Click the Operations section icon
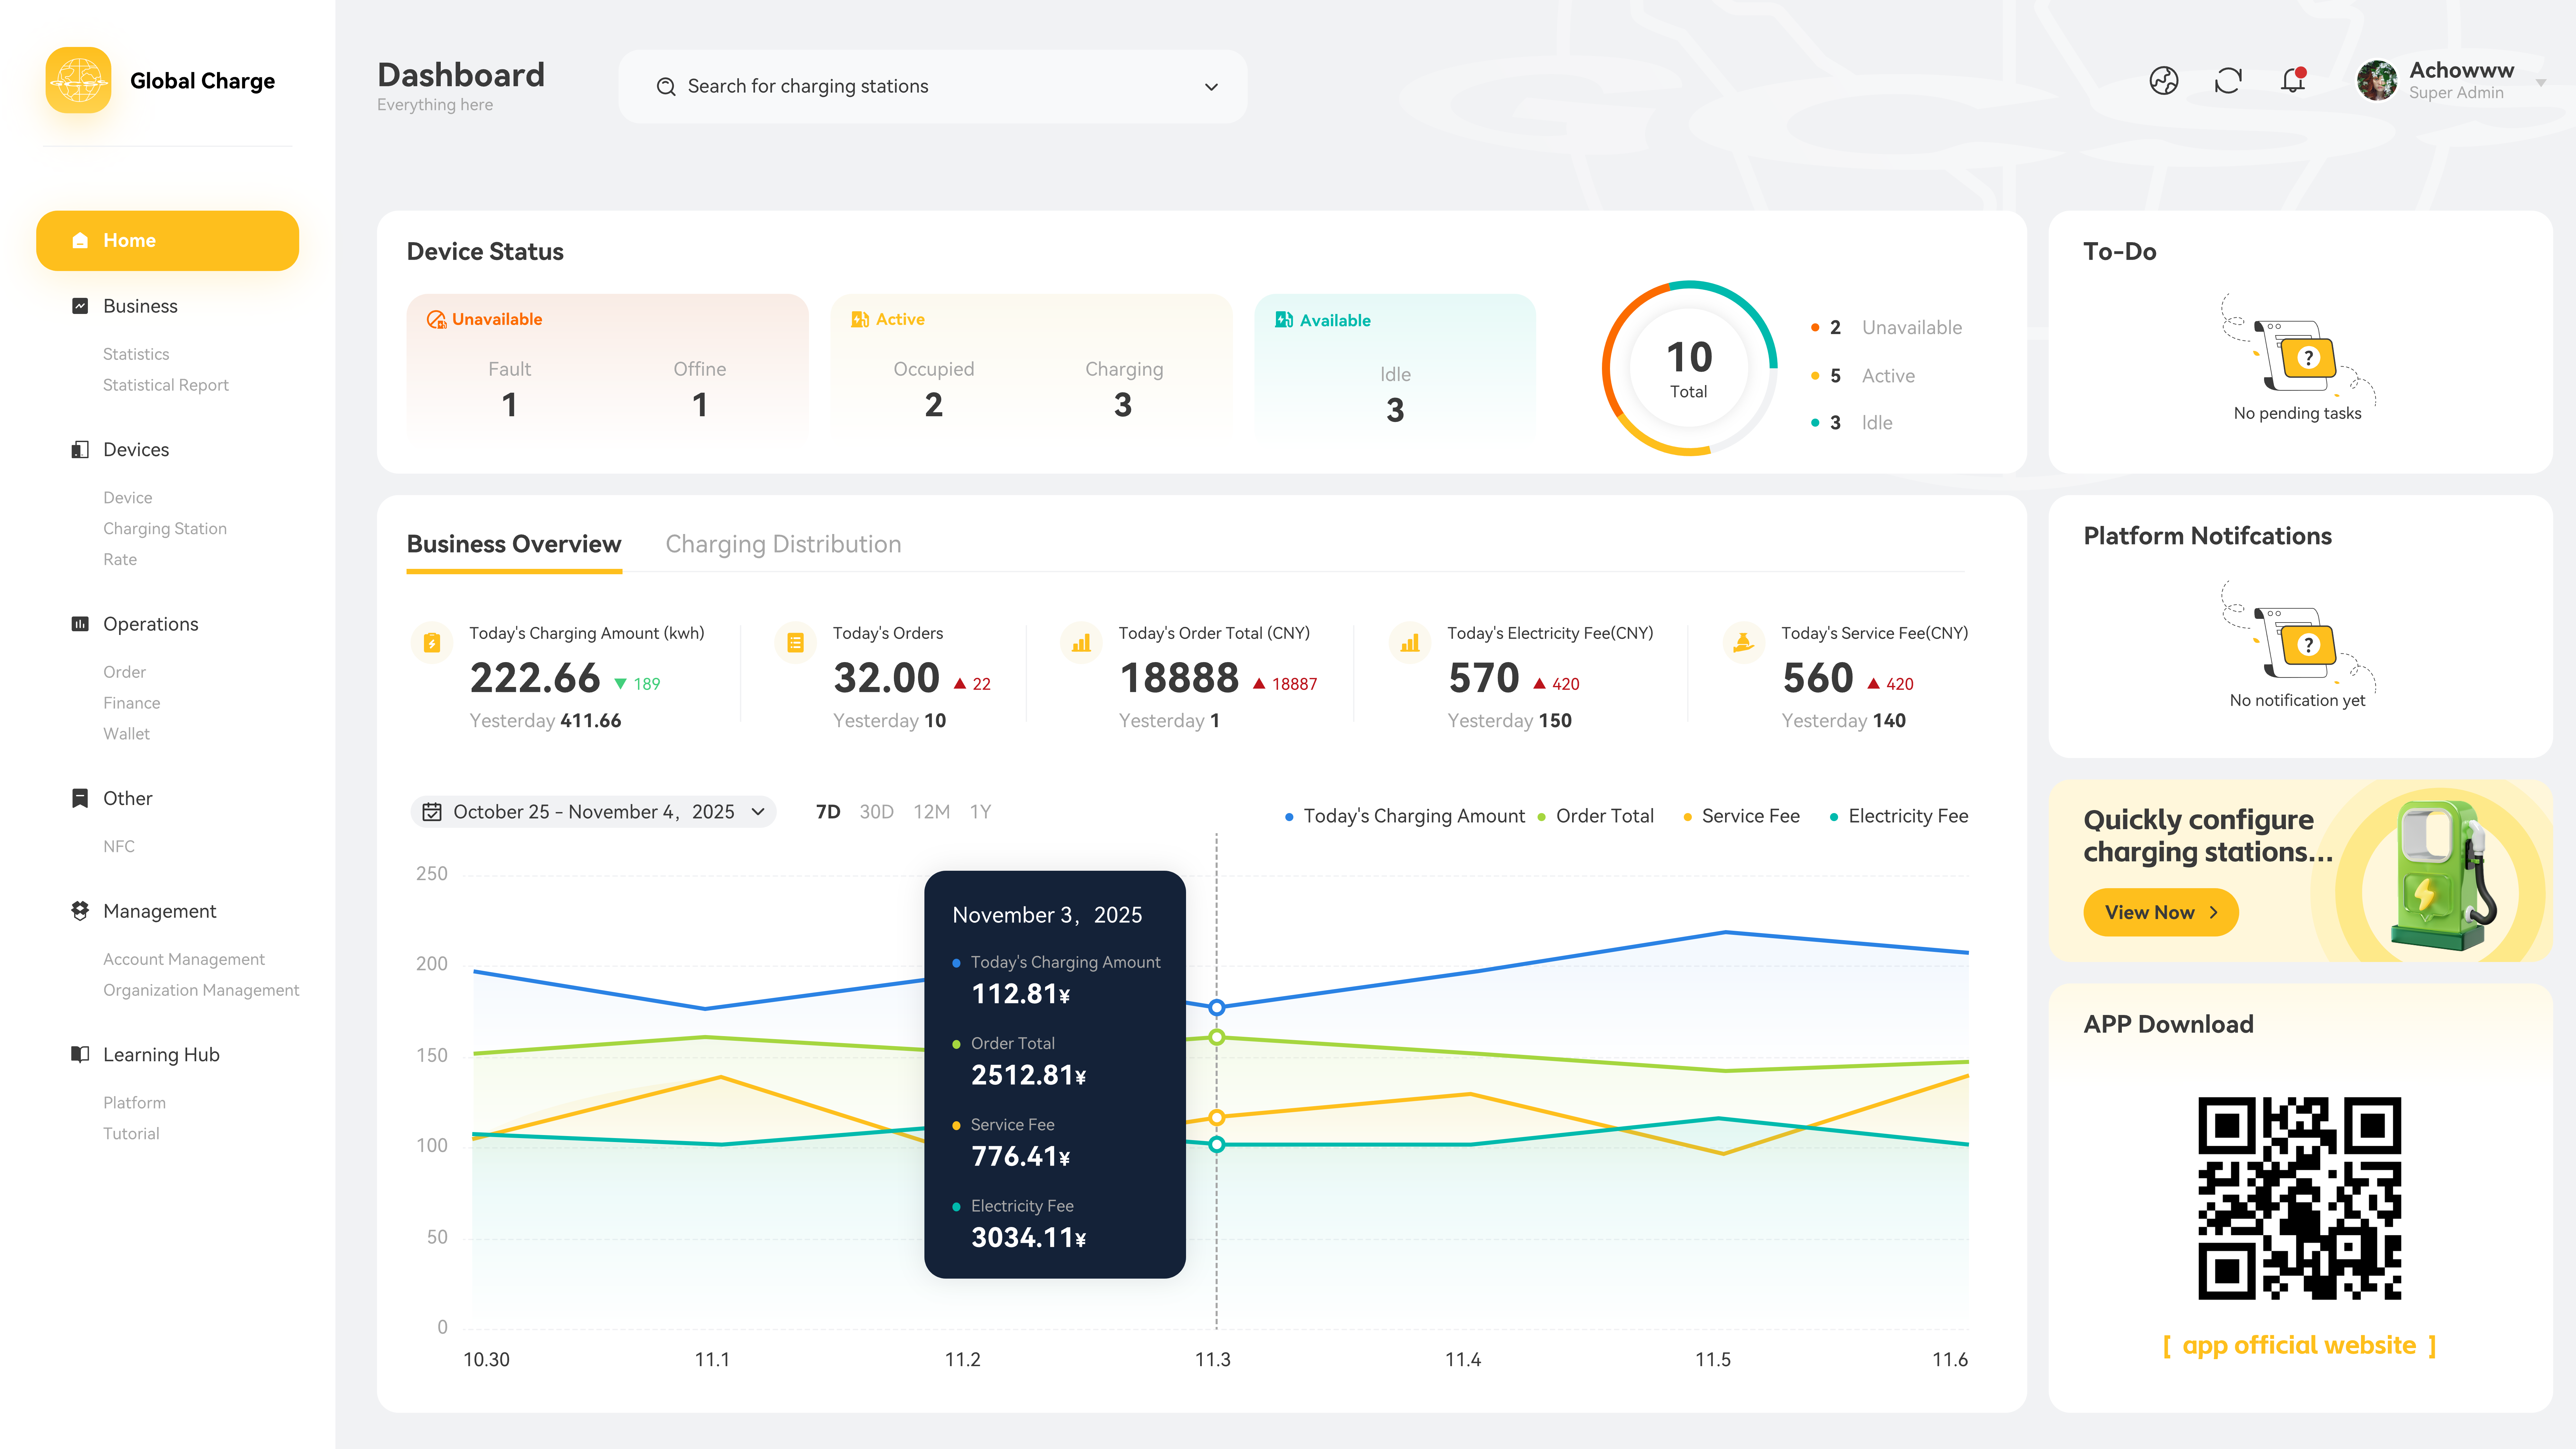Image resolution: width=2576 pixels, height=1449 pixels. pyautogui.click(x=80, y=624)
